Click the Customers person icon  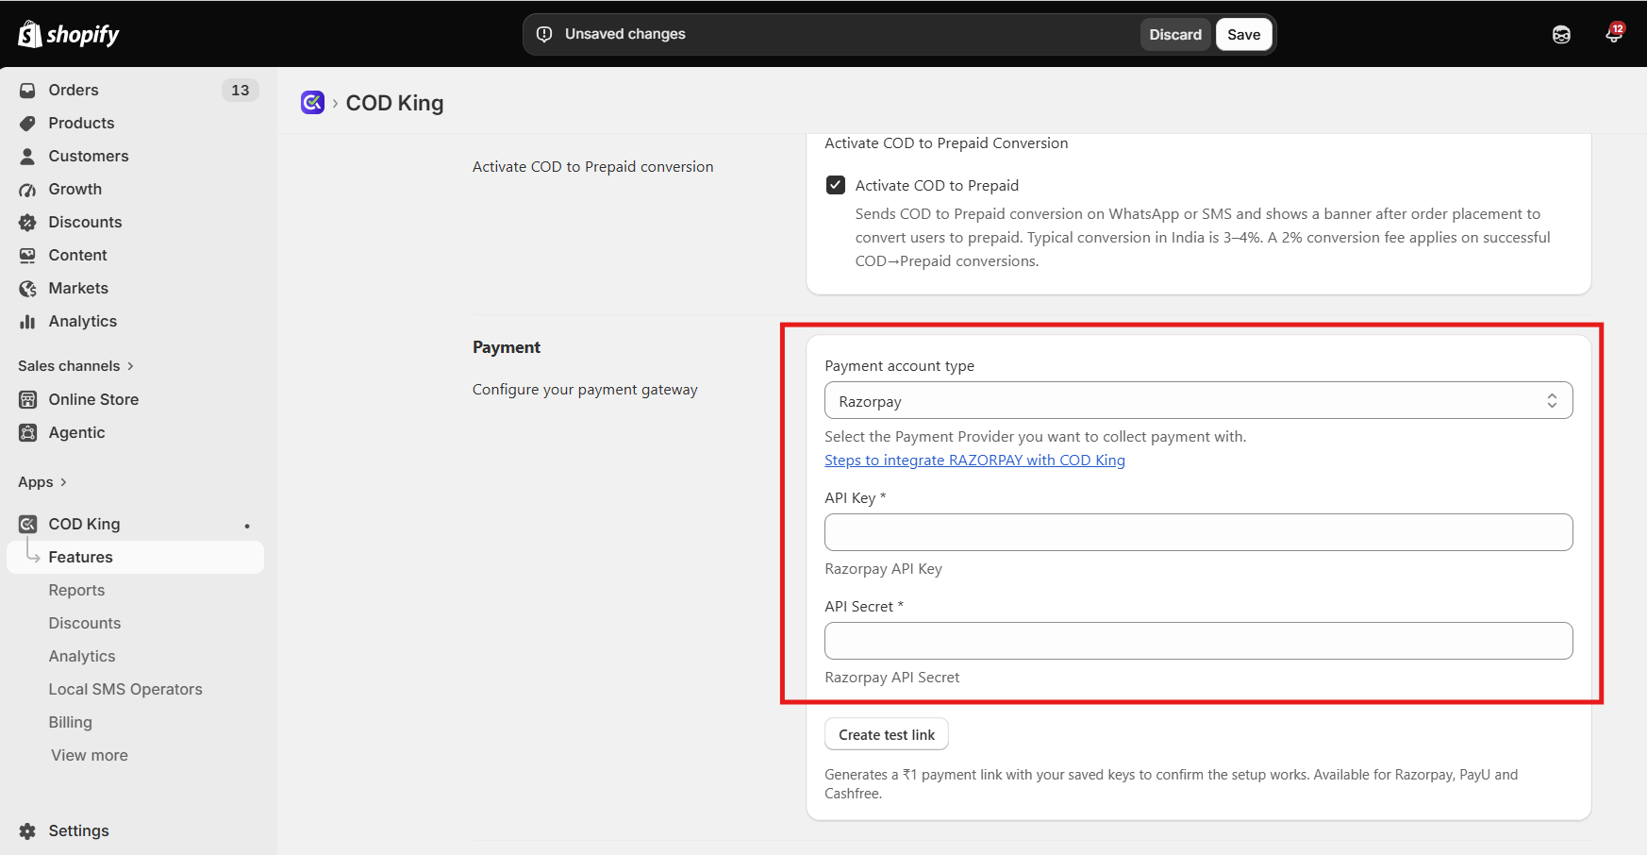[27, 156]
